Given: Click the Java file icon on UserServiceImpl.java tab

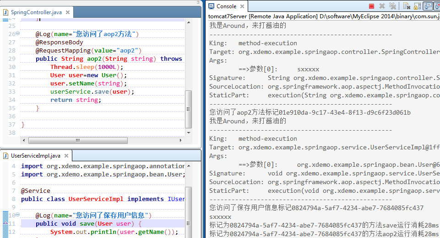Looking at the screenshot, I should pyautogui.click(x=5, y=156).
